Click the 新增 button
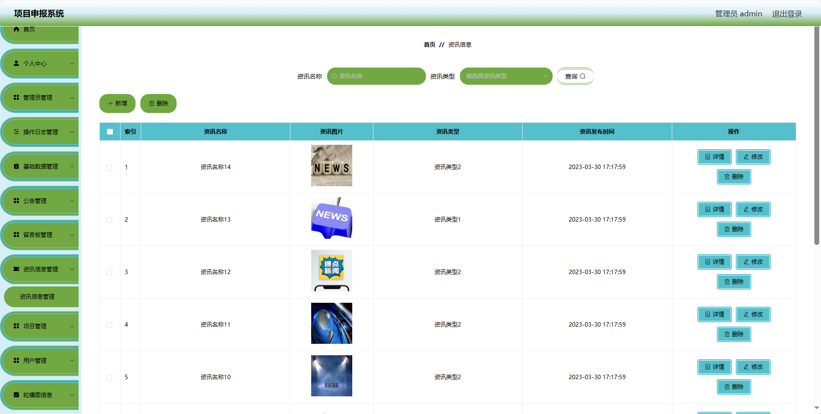Viewport: 821px width, 414px height. tap(117, 103)
